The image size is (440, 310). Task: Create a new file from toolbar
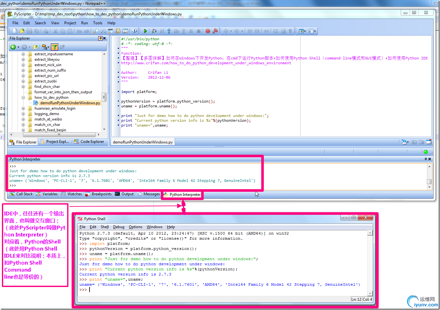pyautogui.click(x=15, y=31)
